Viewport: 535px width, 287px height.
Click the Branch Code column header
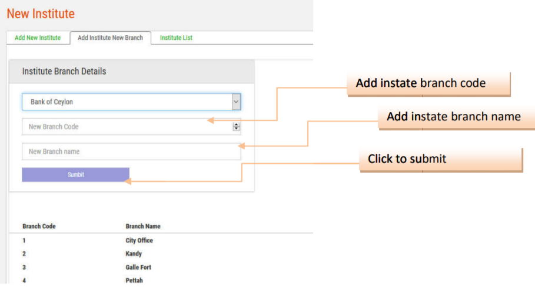(x=39, y=227)
